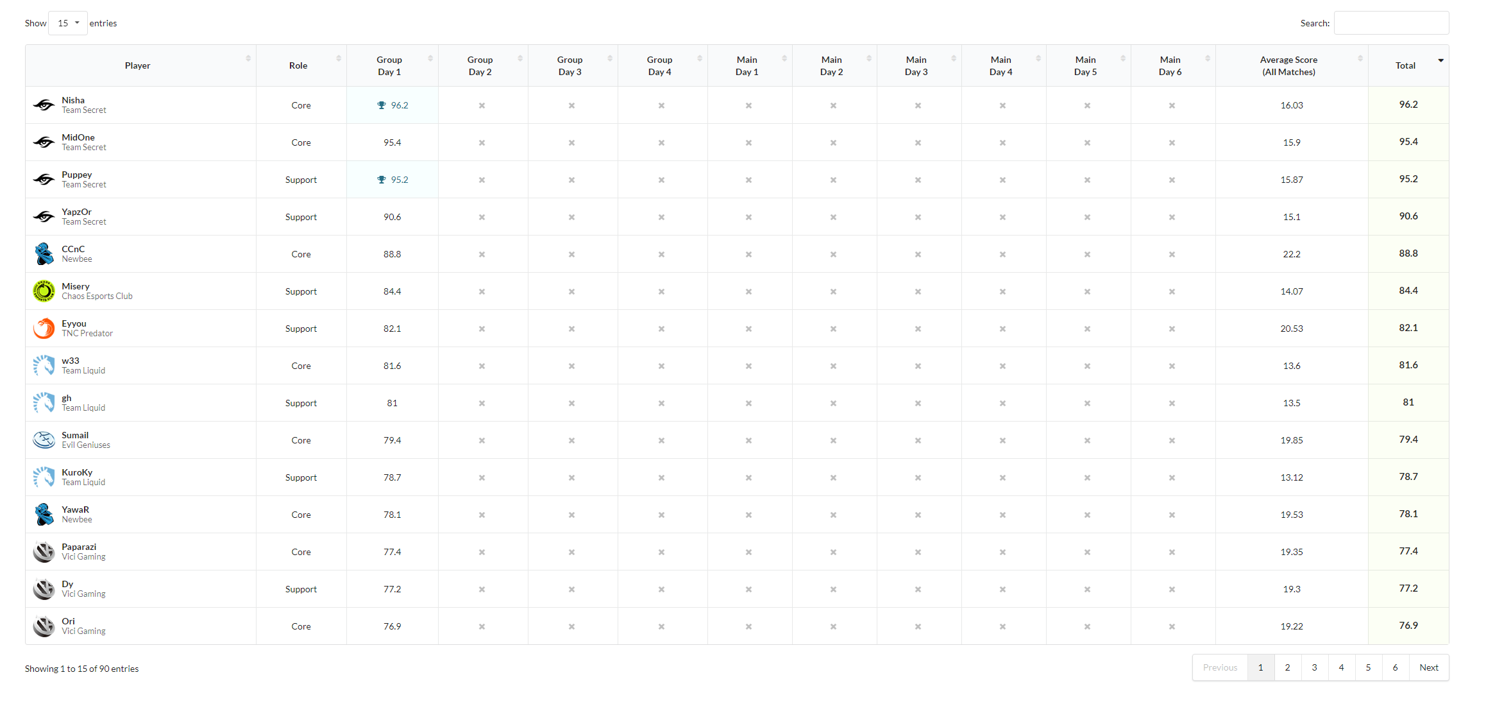Click the Newbee logo beside CCnC

click(44, 254)
